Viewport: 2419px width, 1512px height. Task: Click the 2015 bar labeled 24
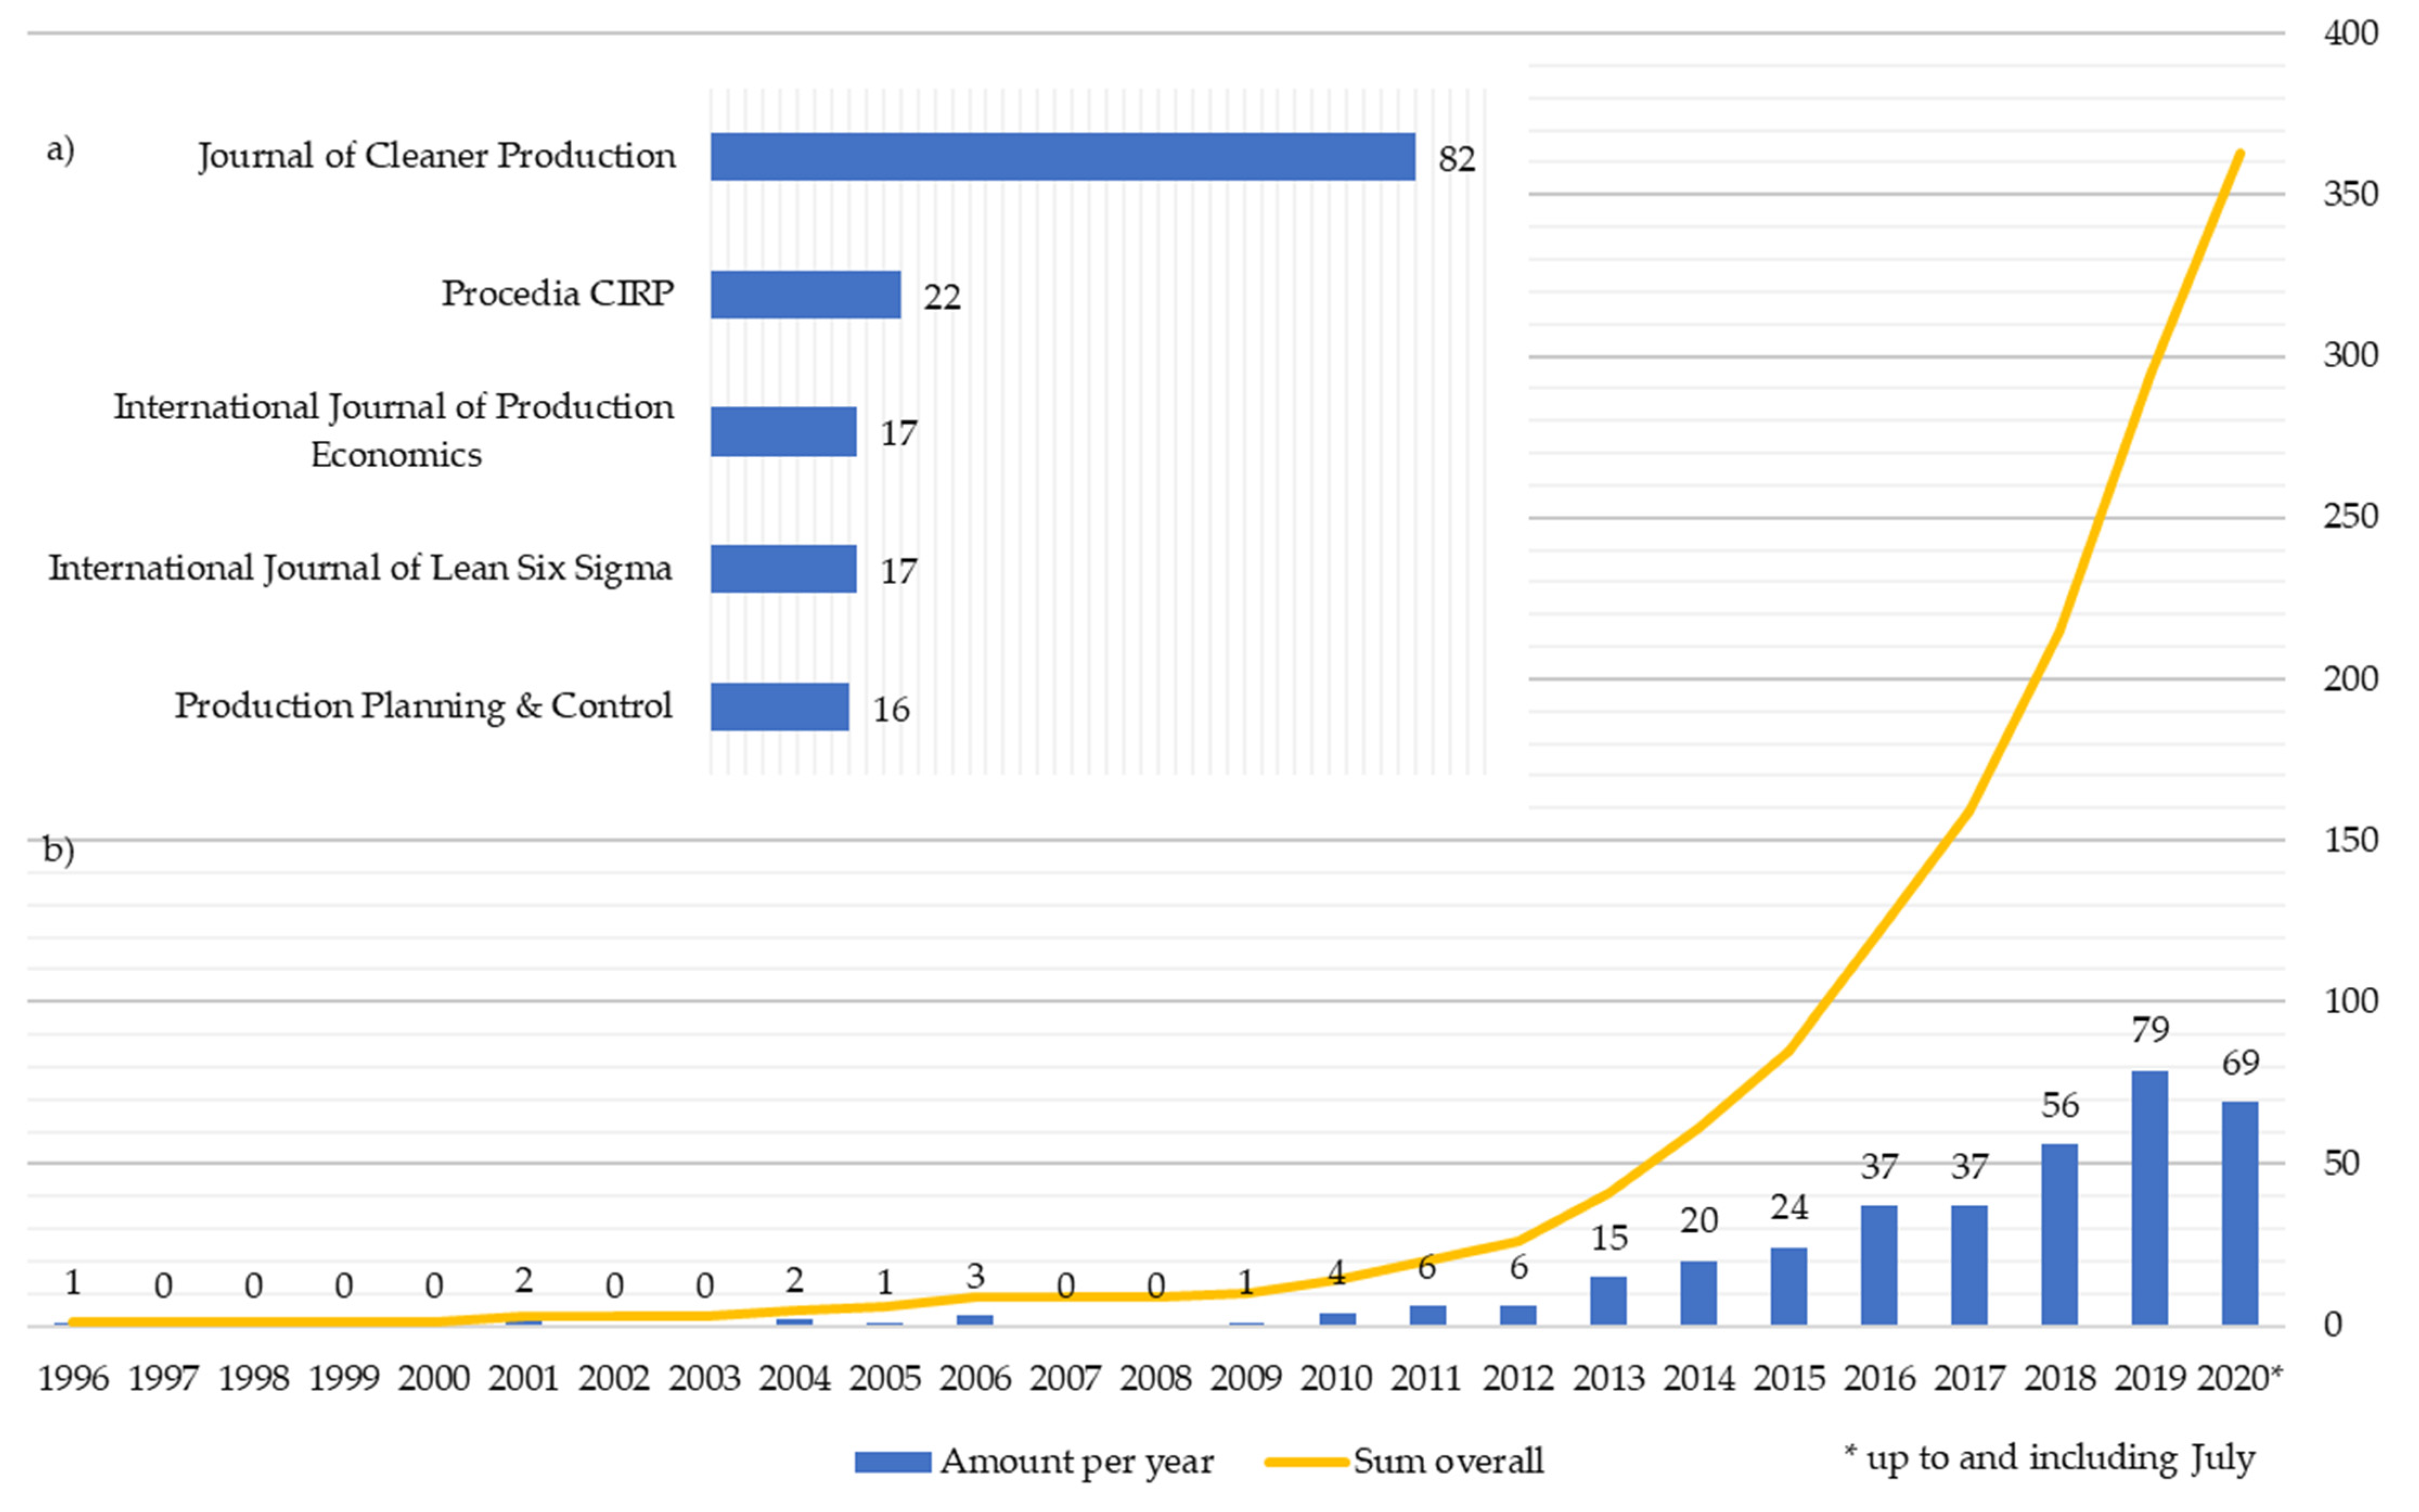tap(1788, 1286)
